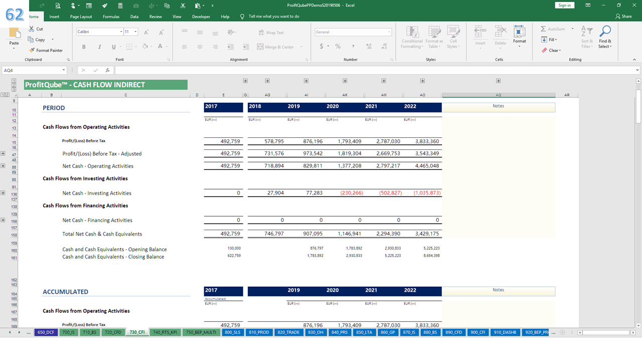Switch to the 720_CFD sheet tab
The width and height of the screenshot is (642, 361).
pos(112,332)
